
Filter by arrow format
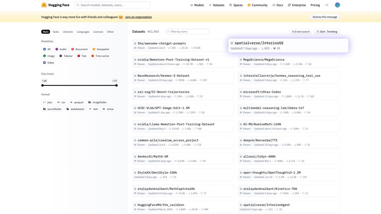(108, 109)
